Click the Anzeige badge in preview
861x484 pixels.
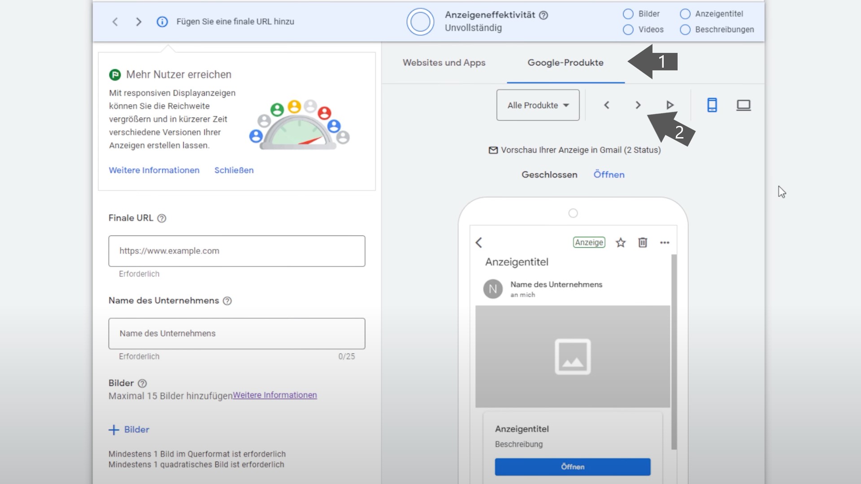click(589, 242)
